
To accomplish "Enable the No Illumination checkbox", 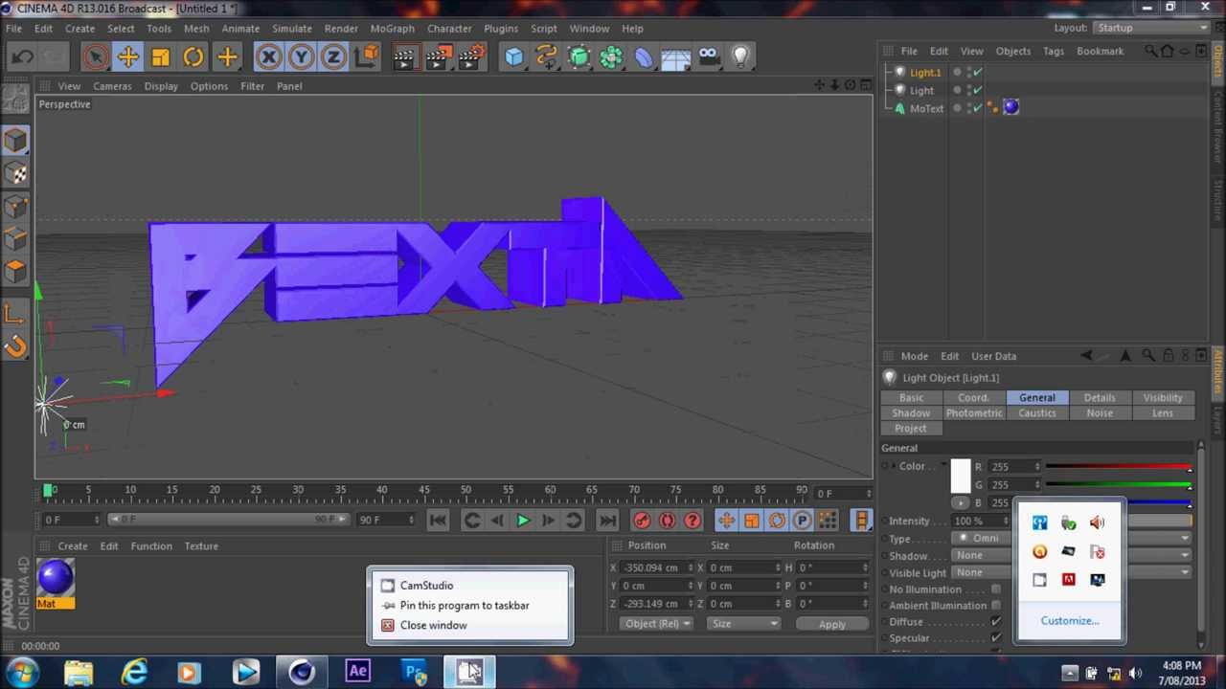I will tap(996, 589).
